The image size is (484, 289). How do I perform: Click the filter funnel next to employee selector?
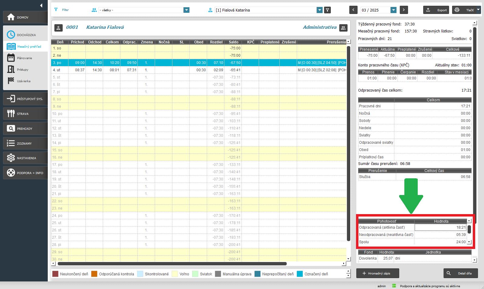coord(327,10)
